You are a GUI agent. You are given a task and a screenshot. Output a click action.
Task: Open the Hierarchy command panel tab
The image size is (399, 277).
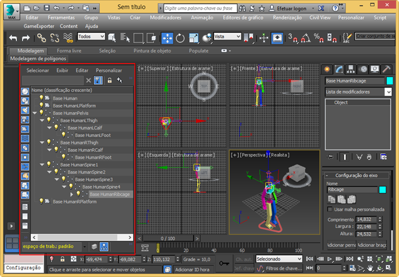(x=350, y=69)
